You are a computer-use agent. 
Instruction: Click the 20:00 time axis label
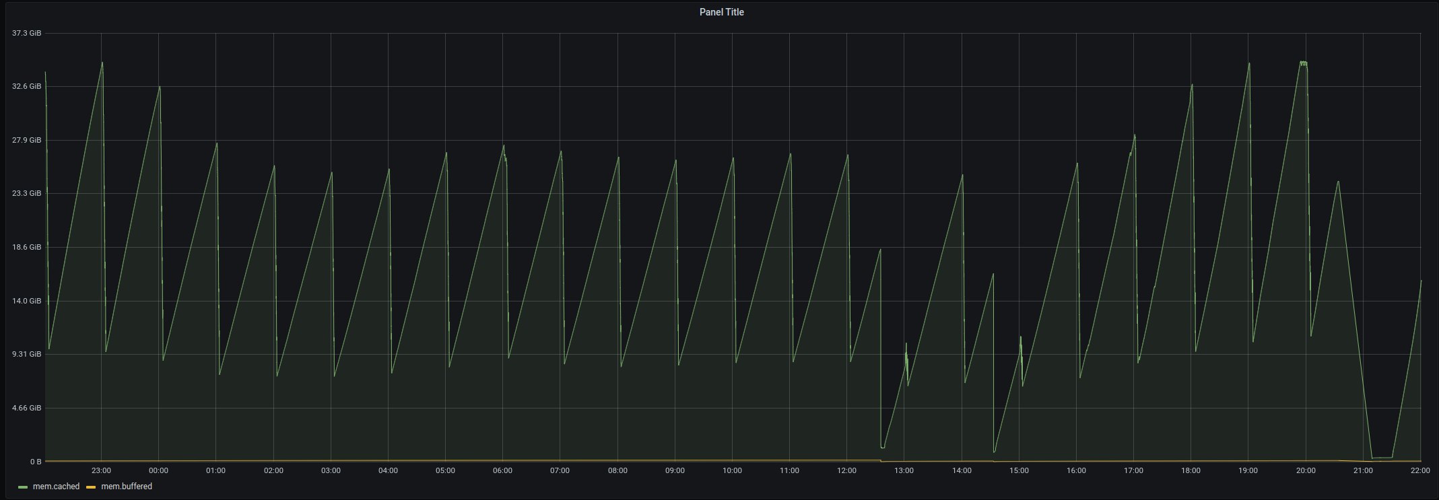click(1306, 471)
